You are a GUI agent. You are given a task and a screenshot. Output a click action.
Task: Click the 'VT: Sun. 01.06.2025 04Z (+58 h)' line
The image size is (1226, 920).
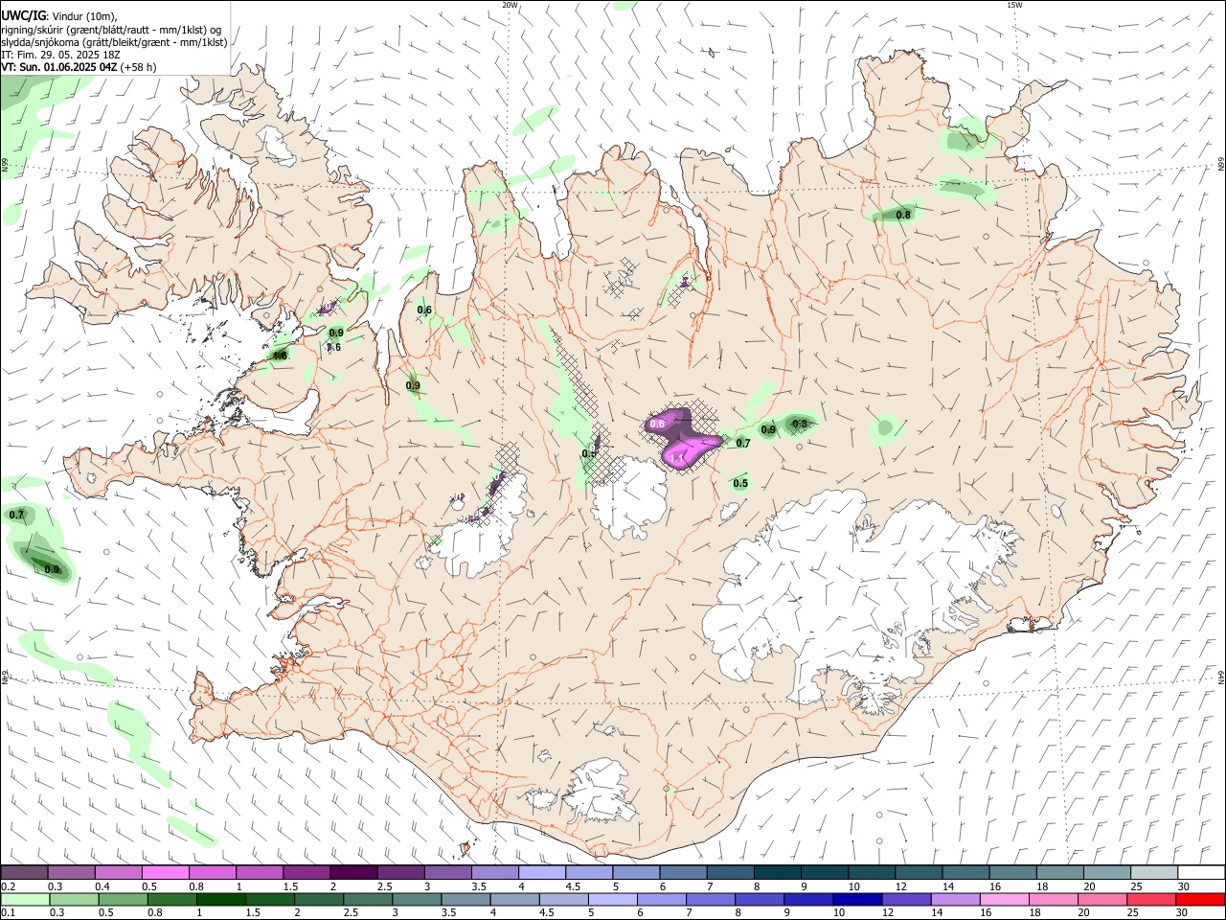point(79,67)
